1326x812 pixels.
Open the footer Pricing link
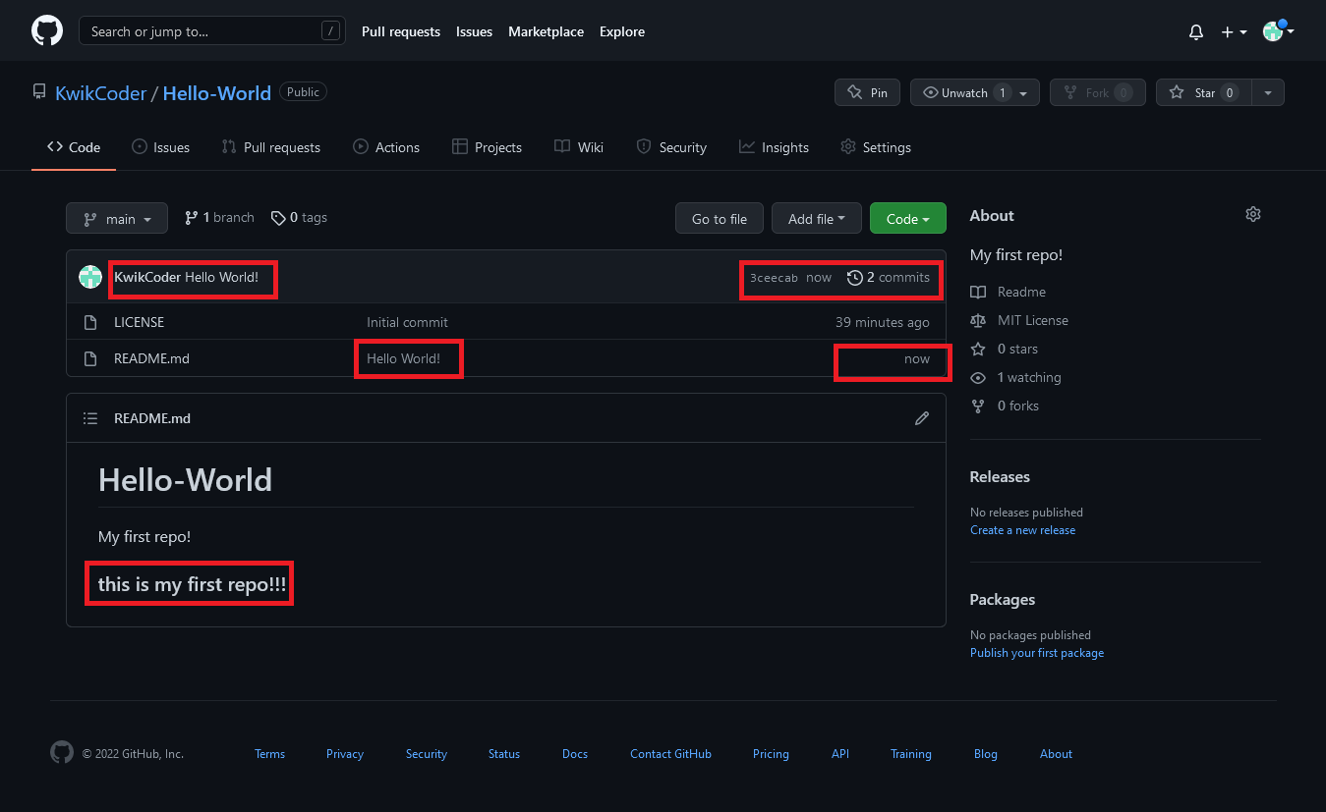coord(771,754)
